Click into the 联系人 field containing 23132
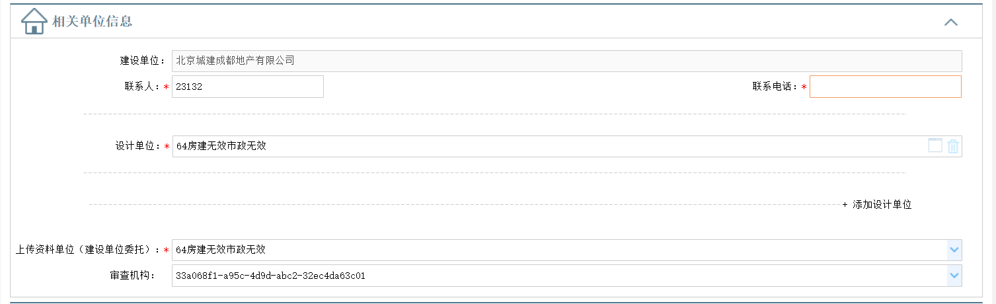Image resolution: width=996 pixels, height=304 pixels. [247, 87]
